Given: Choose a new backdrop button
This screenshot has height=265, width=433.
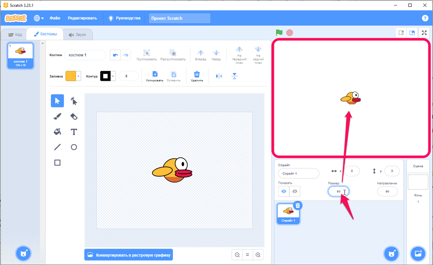Looking at the screenshot, I should coord(418,253).
